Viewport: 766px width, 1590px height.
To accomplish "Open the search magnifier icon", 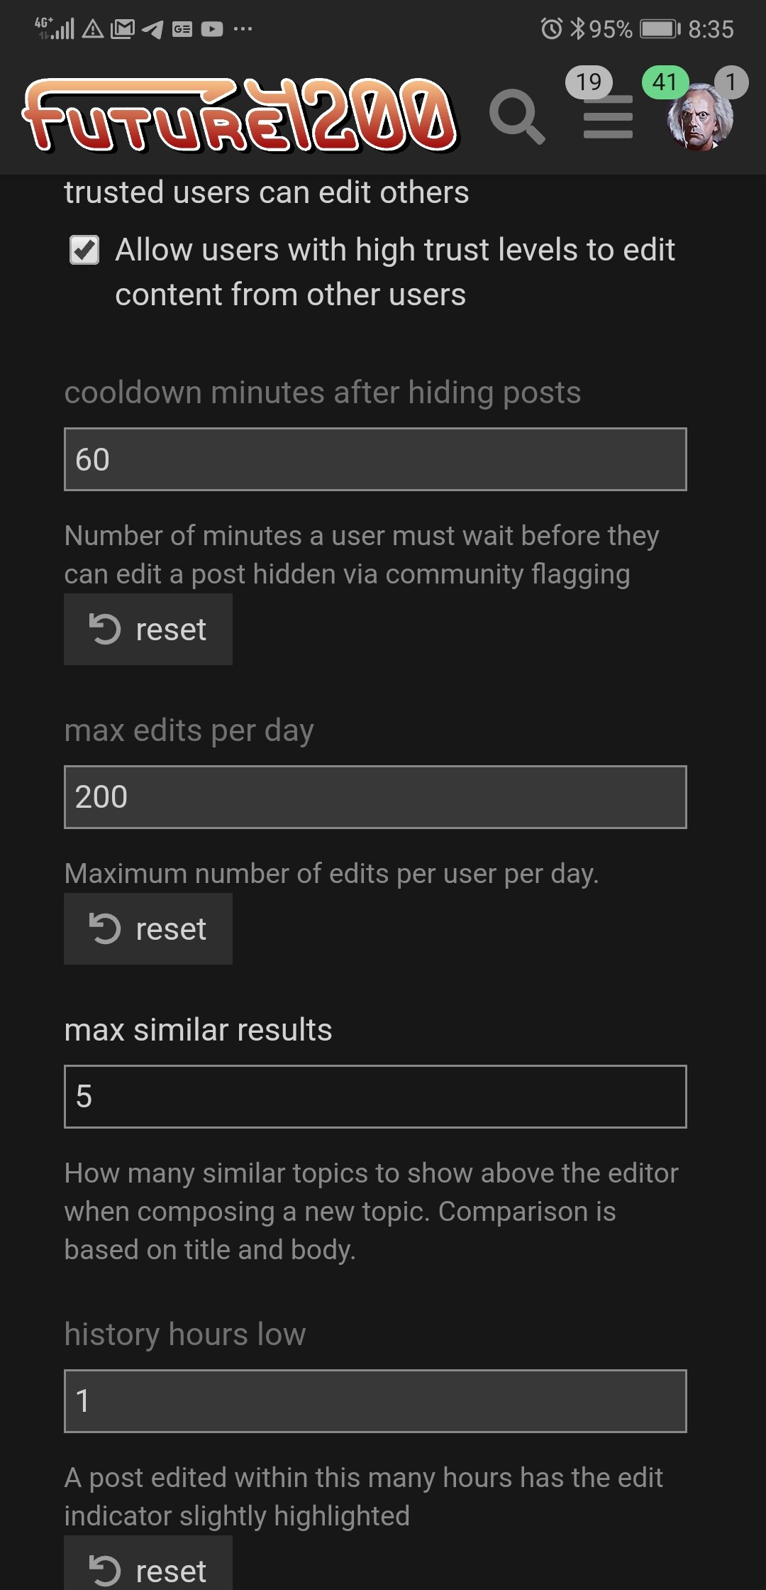I will tap(517, 116).
